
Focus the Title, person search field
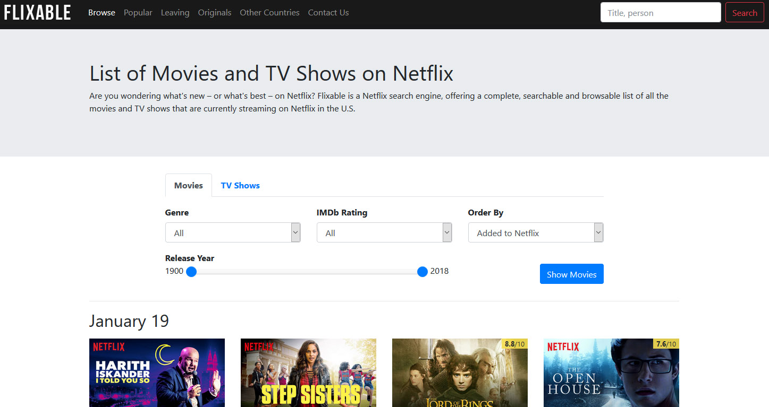pos(660,12)
